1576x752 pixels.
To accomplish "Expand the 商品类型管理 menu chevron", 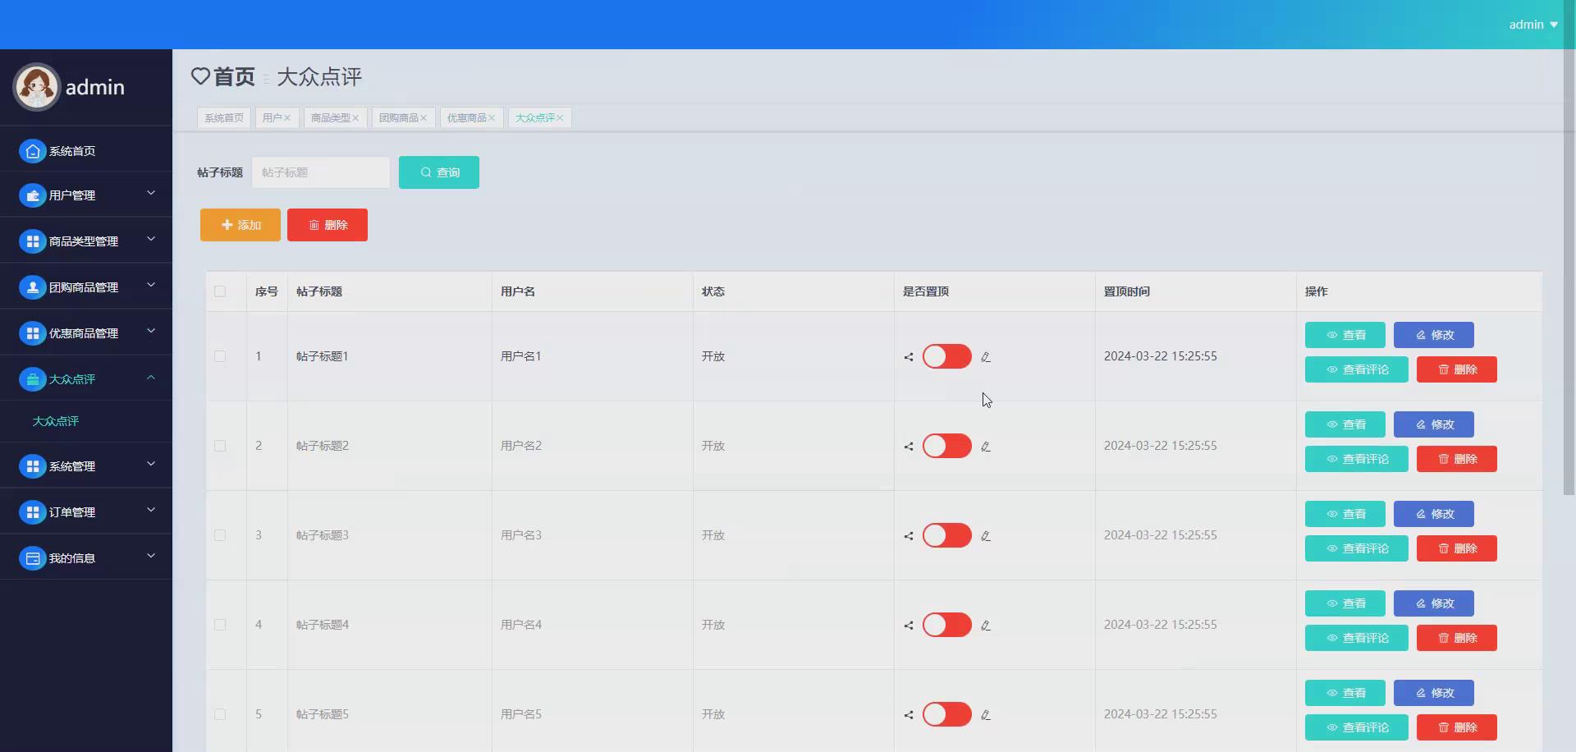I will click(151, 239).
